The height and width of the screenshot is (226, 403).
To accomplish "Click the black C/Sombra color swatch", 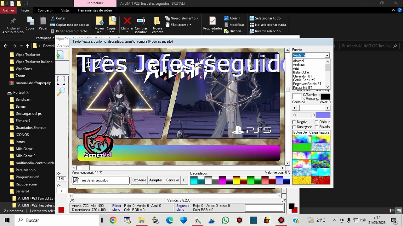I will click(x=326, y=97).
